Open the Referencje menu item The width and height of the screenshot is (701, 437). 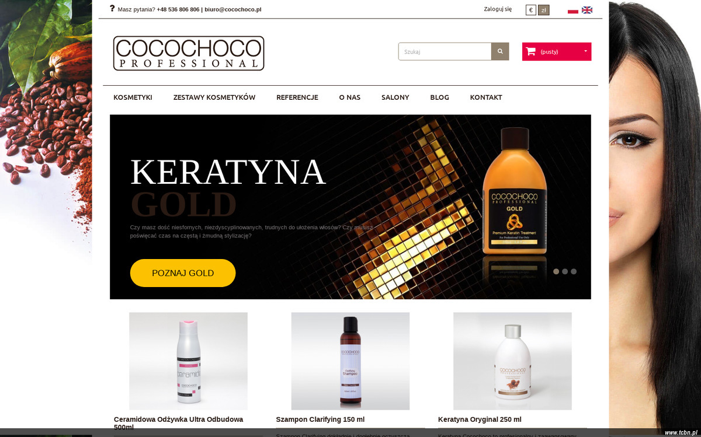[x=297, y=97]
